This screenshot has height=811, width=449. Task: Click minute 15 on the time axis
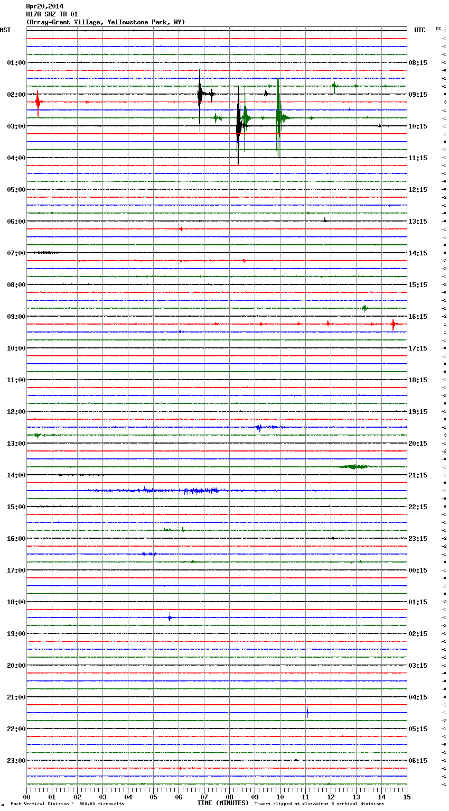pos(407,797)
